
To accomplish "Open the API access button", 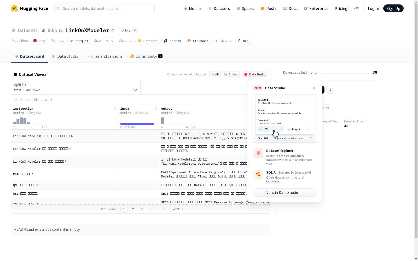I will pos(215,74).
